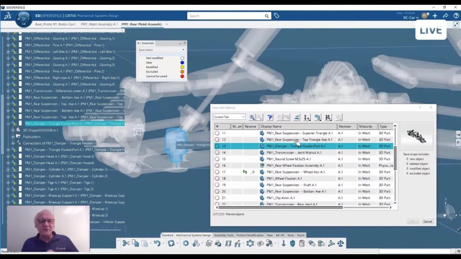
Task: Switch to the Standard toolbar tab
Action: (x=167, y=235)
